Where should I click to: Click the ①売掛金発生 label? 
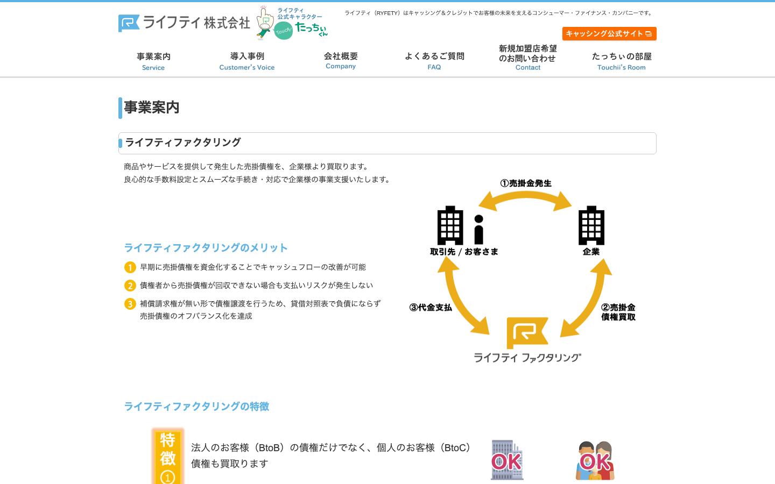(x=526, y=183)
